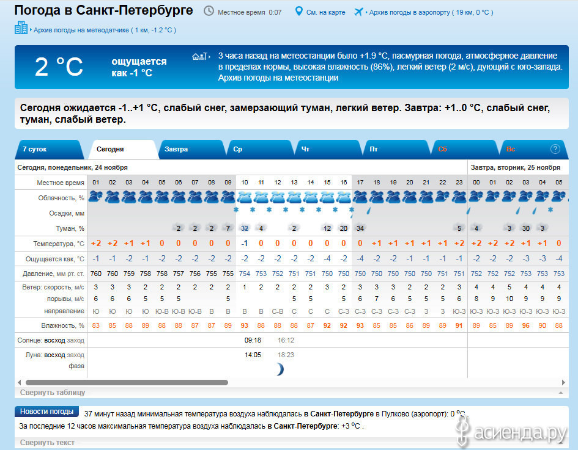Screen dimensions: 578x450
Task: Click the cloud icon for hour 10
Action: tap(244, 197)
